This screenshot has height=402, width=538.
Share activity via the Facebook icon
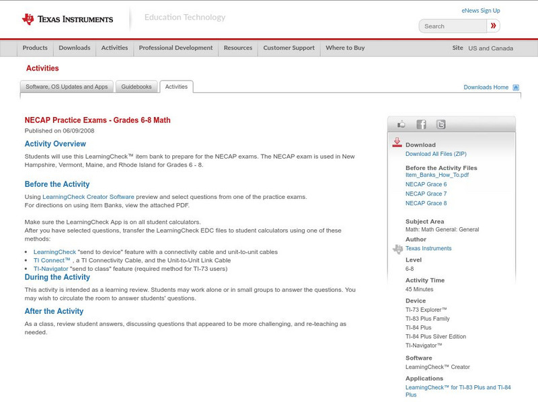coord(422,124)
